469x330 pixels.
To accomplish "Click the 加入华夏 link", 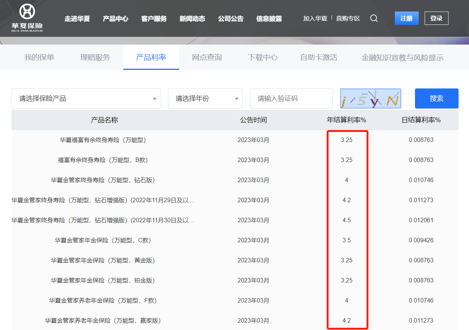I will pyautogui.click(x=315, y=18).
